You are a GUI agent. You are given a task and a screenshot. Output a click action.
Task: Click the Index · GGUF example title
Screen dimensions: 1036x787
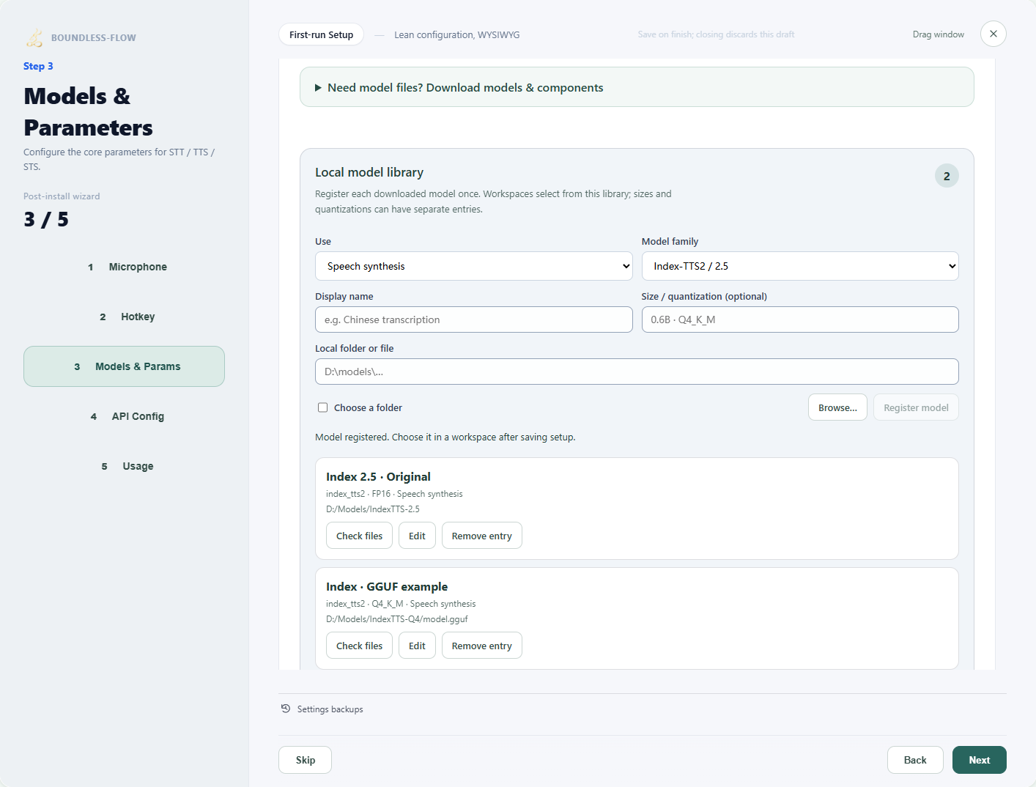pyautogui.click(x=387, y=586)
